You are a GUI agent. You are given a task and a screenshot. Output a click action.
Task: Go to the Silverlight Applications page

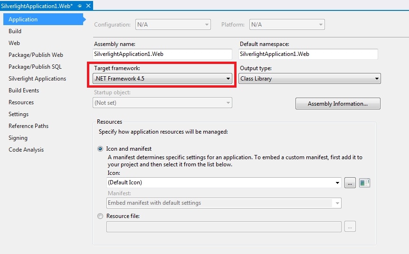coord(37,79)
